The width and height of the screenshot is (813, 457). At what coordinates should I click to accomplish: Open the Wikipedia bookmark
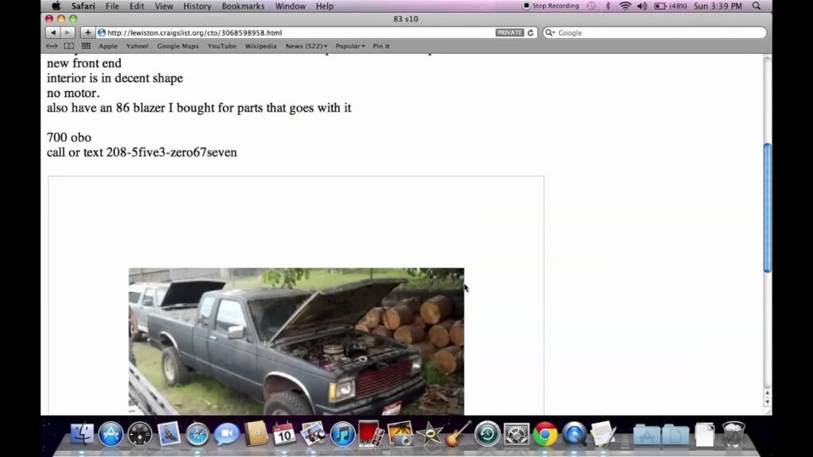pyautogui.click(x=260, y=46)
